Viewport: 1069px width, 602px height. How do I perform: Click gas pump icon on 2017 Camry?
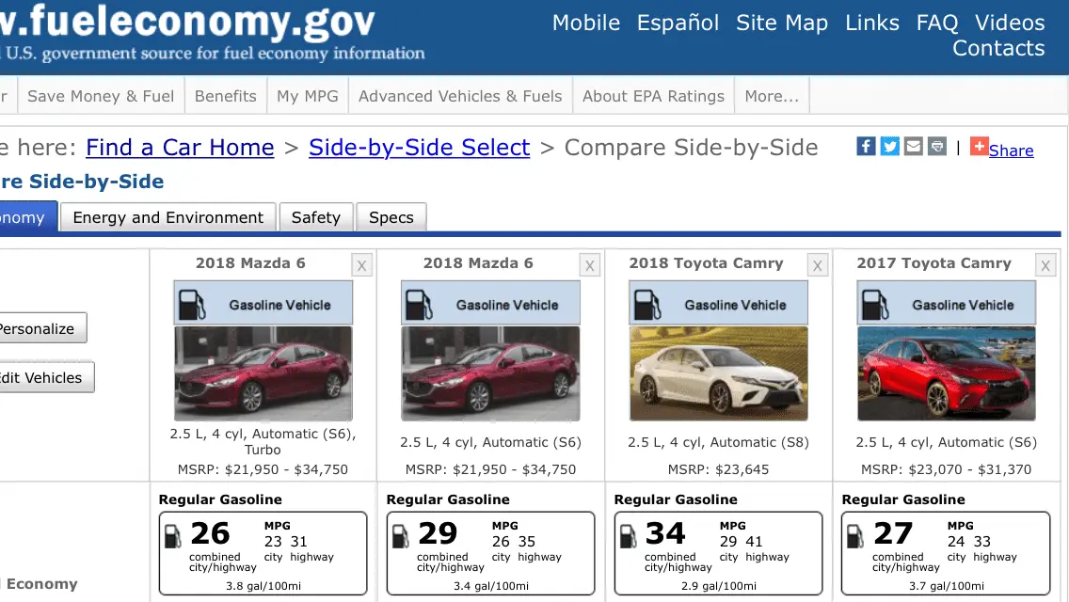876,305
